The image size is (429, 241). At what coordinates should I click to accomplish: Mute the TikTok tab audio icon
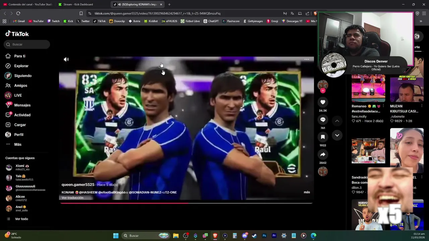[x=119, y=4]
